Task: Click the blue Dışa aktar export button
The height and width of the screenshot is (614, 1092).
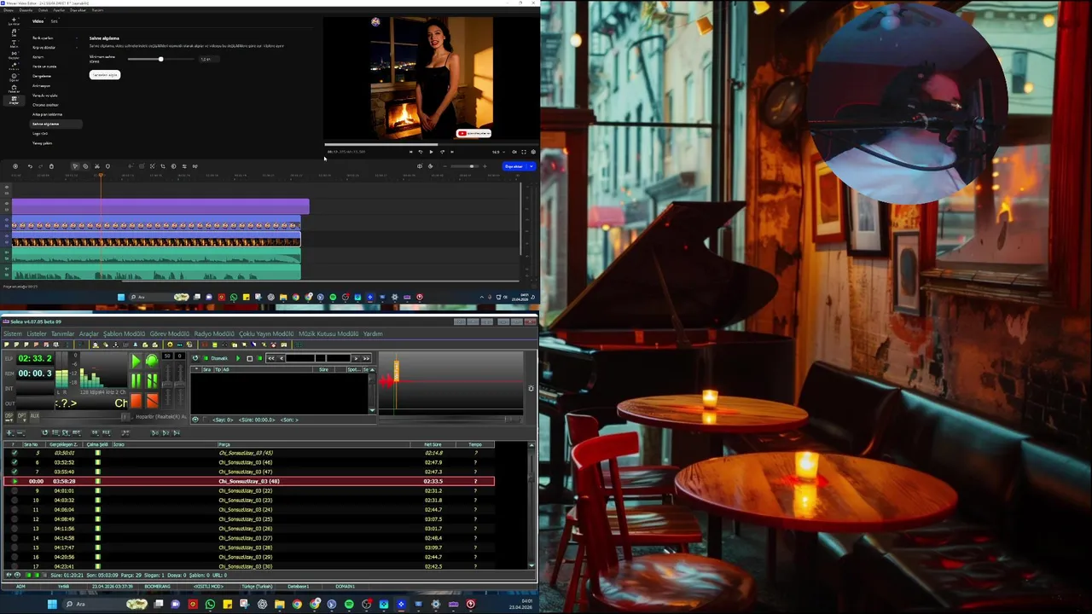Action: (514, 166)
